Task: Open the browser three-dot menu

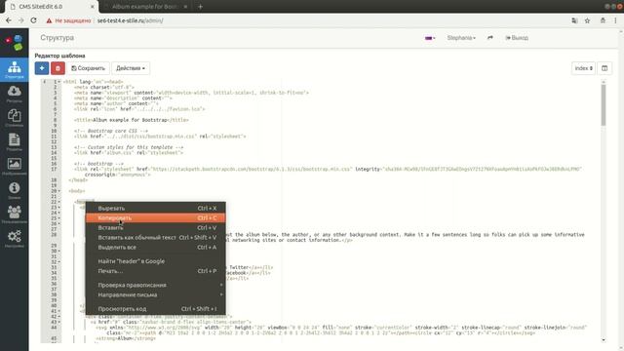Action: pos(615,20)
